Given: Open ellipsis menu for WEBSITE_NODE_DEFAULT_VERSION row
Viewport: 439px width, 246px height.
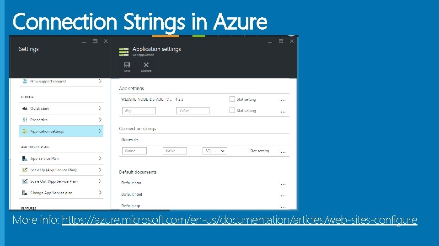Looking at the screenshot, I should click(283, 100).
